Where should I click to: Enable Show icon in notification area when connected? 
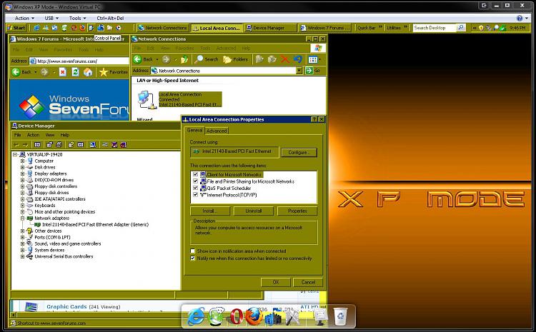(x=193, y=251)
